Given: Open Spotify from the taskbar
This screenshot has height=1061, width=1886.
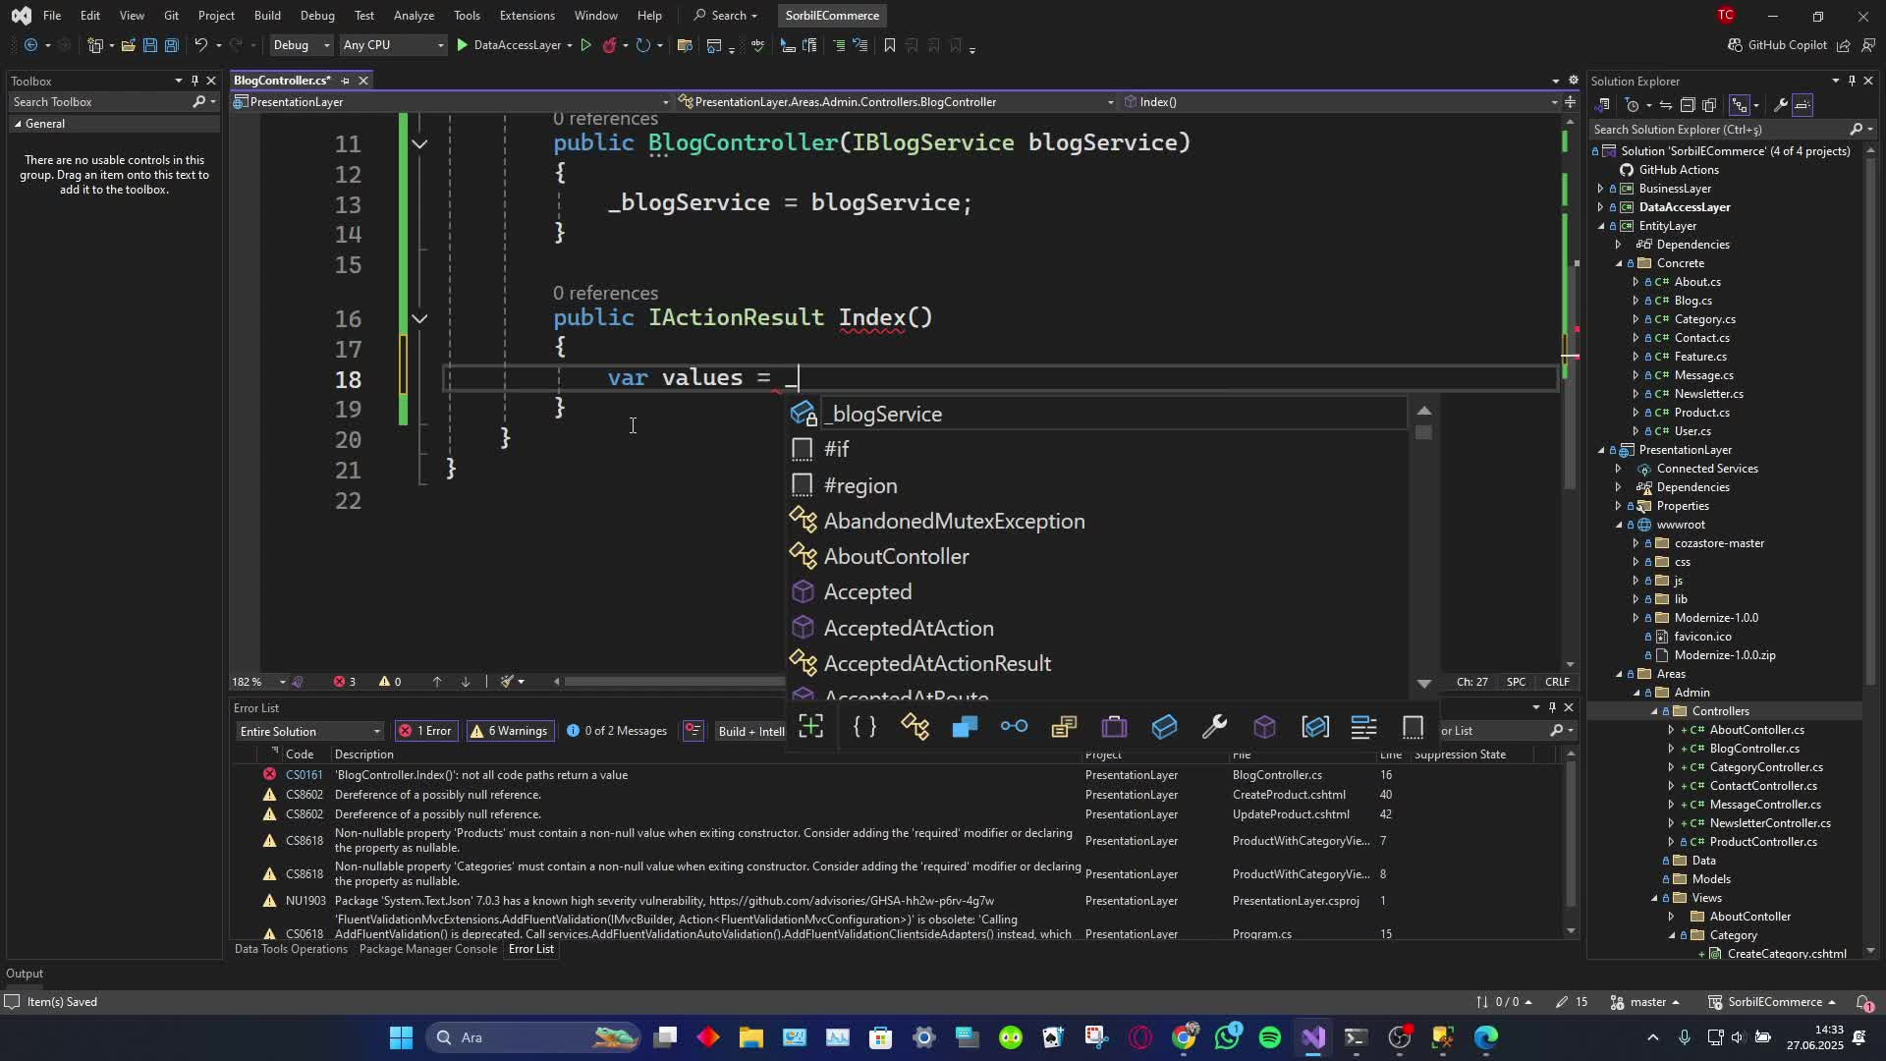Looking at the screenshot, I should 1269,1037.
